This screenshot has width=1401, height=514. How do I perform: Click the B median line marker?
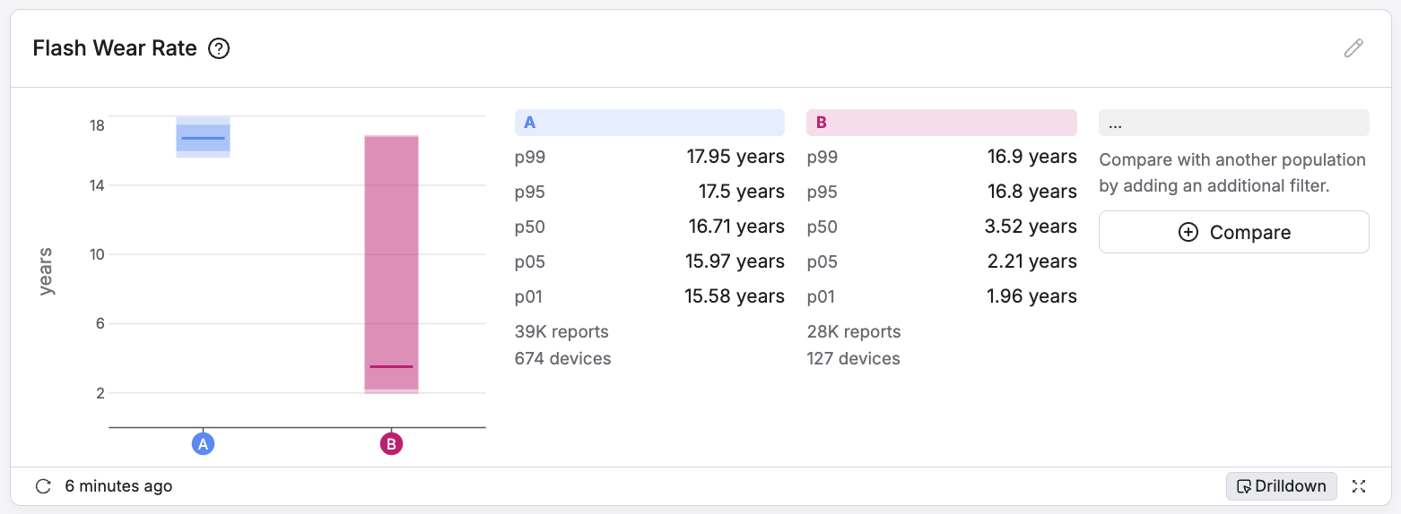[391, 366]
